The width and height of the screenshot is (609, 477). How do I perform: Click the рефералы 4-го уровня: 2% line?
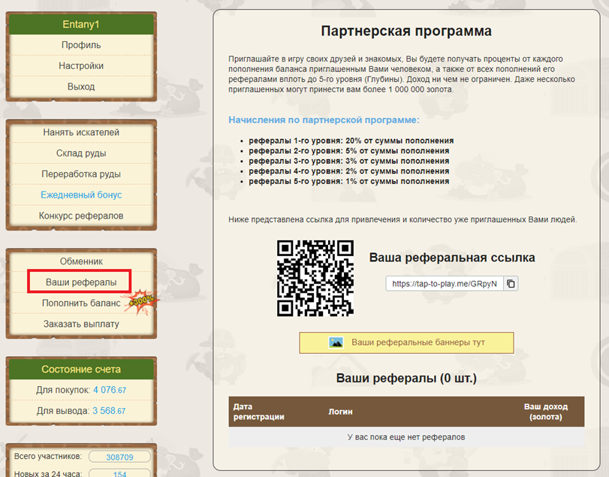[x=348, y=171]
